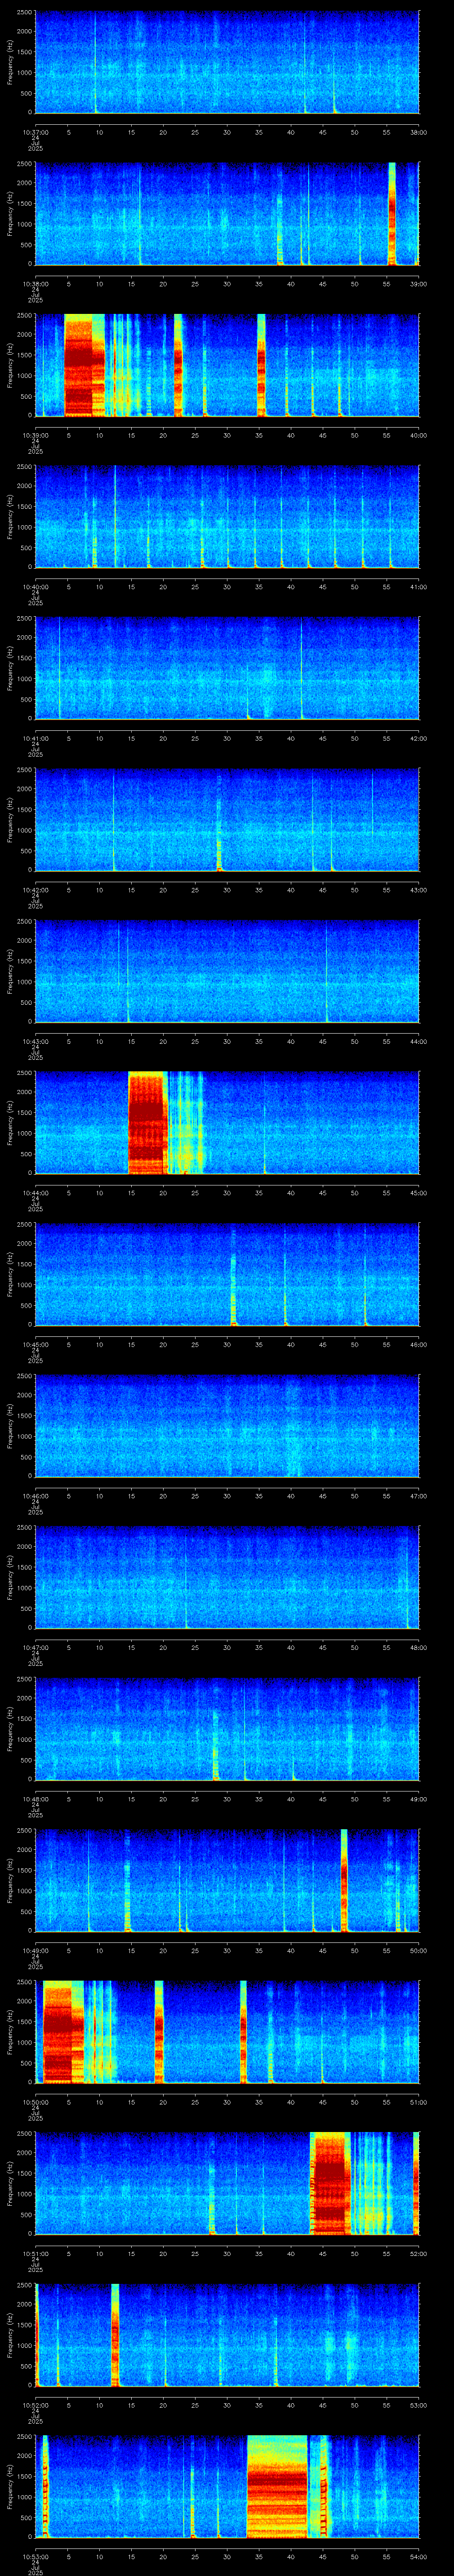The width and height of the screenshot is (454, 2576).
Task: Click the 10:37:00 start time label
Action: [x=35, y=132]
